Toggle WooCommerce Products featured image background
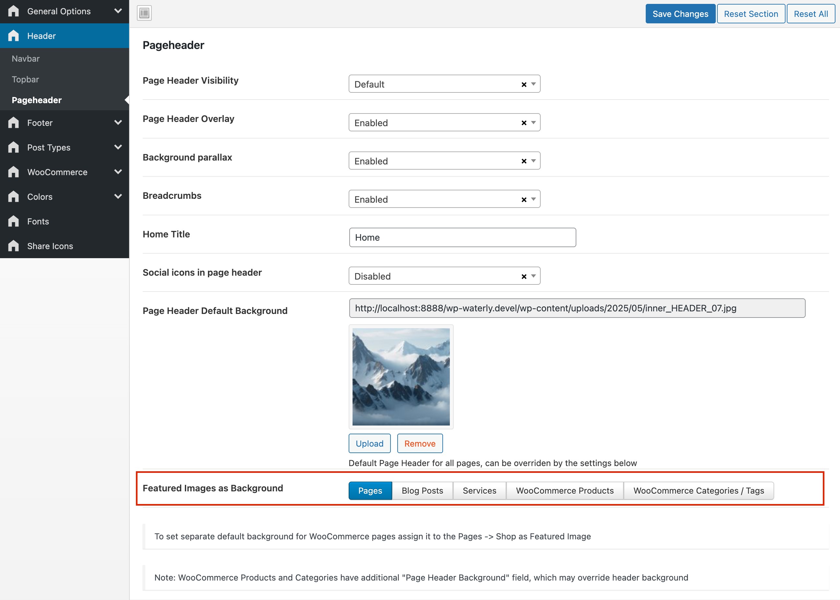Screen dimensions: 840x600 pyautogui.click(x=565, y=490)
